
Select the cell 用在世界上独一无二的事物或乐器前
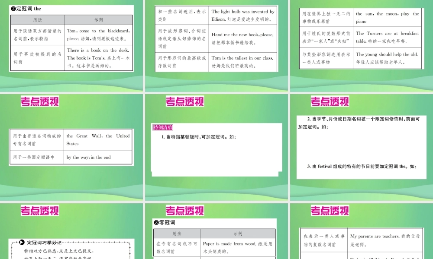(326, 17)
